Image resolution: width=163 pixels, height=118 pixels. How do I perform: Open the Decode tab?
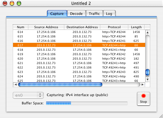coord(76,13)
